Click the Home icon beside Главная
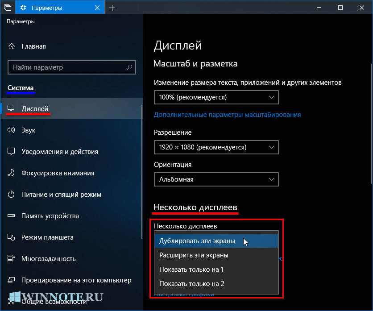 coord(12,46)
